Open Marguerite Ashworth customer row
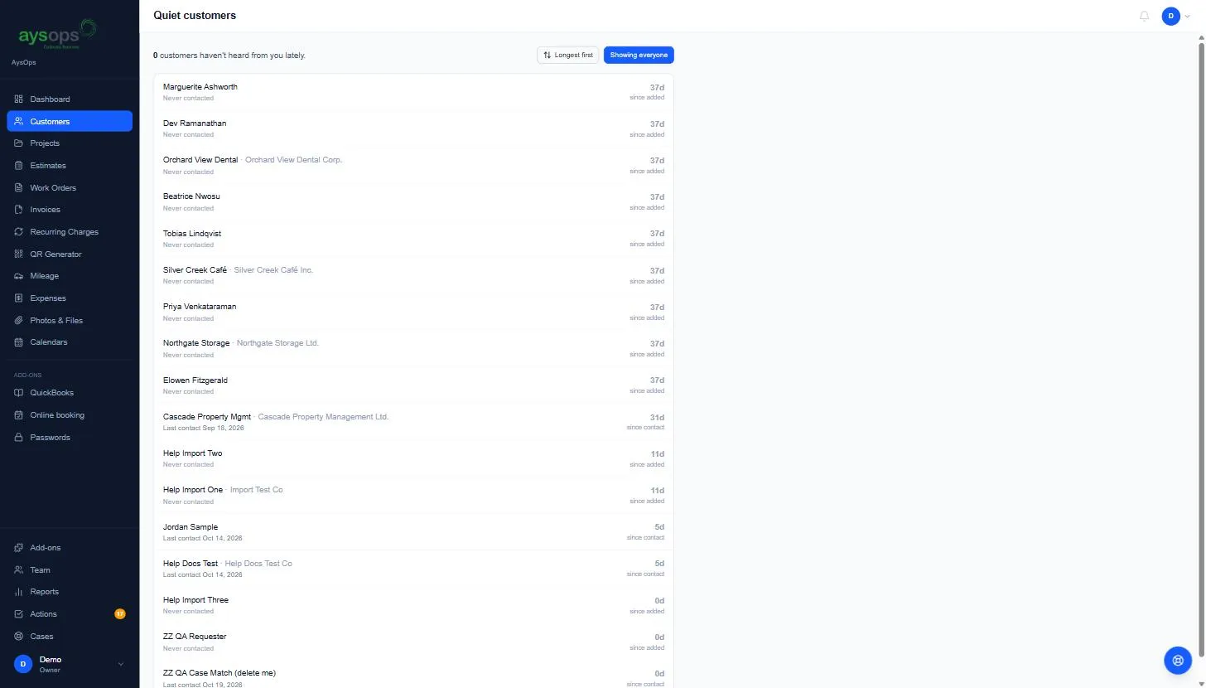Screen dimensions: 1206x688 tap(413, 92)
